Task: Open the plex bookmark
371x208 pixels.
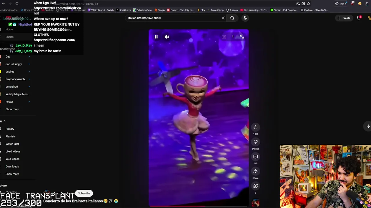Action: click(201, 10)
